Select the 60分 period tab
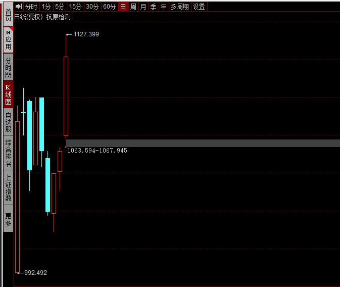Screen dimensions: 340x287 point(110,7)
